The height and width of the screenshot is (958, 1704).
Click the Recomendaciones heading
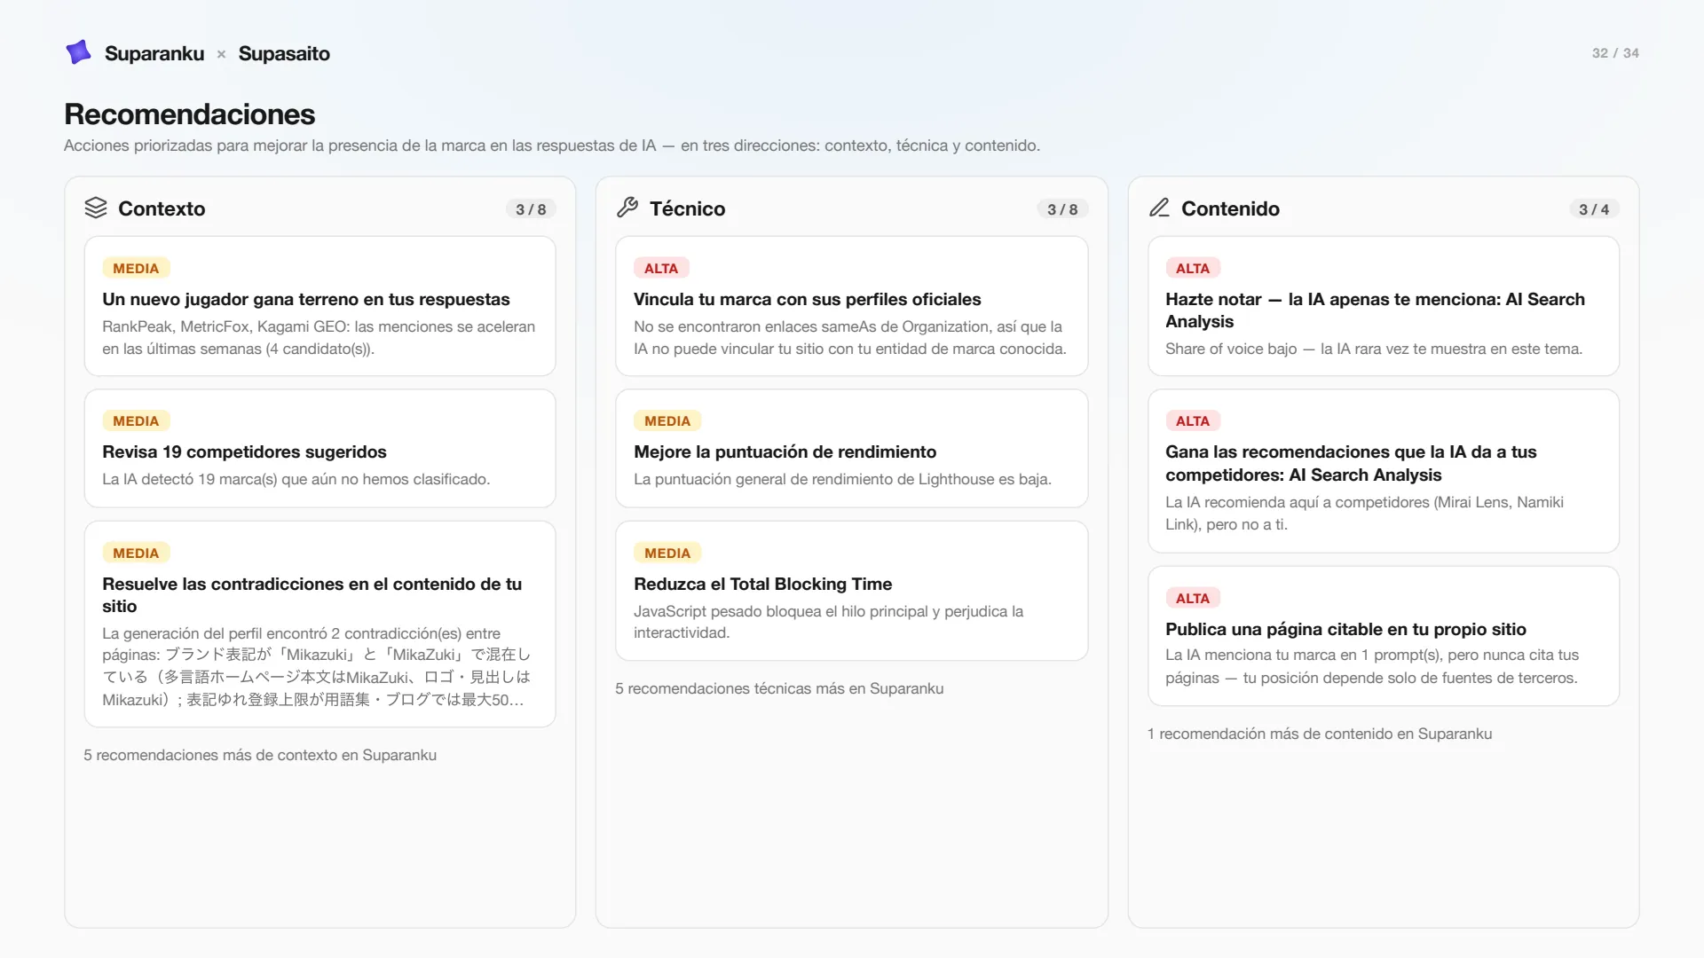coord(190,114)
